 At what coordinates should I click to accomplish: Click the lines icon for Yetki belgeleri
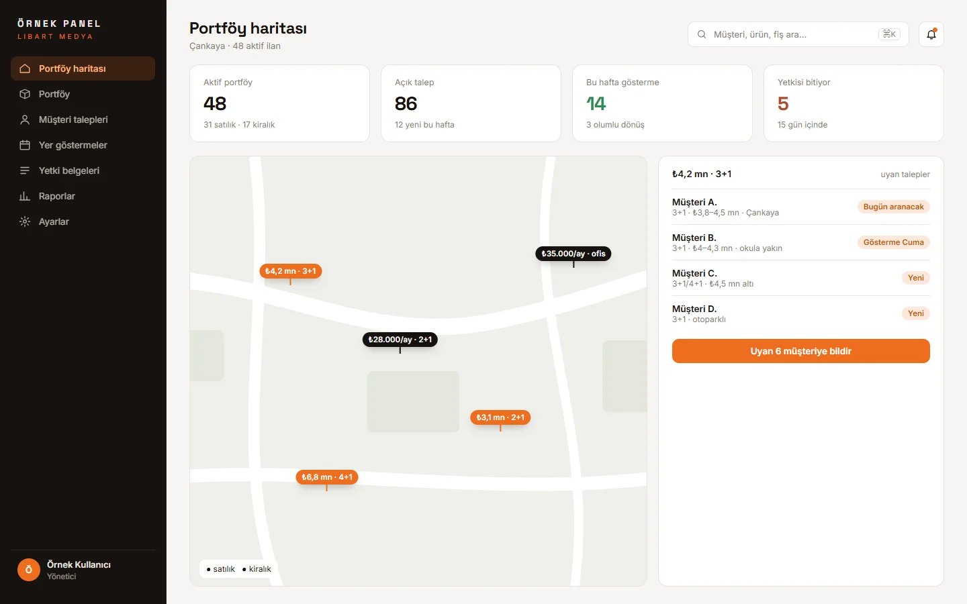click(x=25, y=170)
